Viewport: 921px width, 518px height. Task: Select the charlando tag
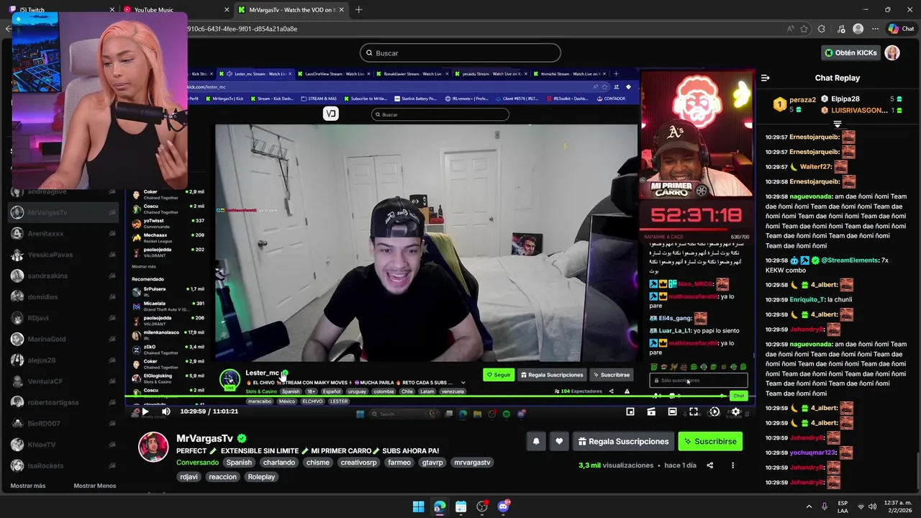tap(278, 463)
